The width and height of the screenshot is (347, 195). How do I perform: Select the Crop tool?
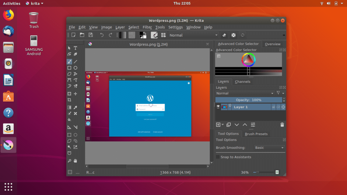tap(69, 100)
